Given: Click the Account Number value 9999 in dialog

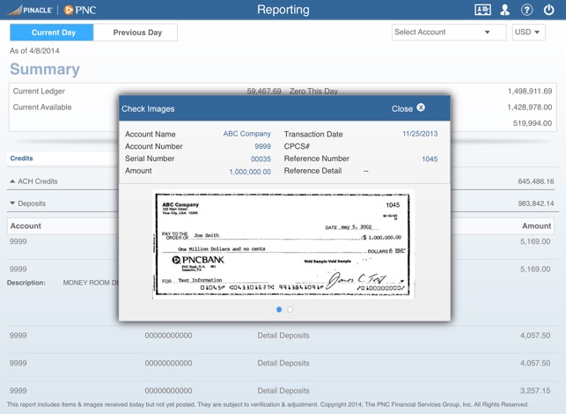Looking at the screenshot, I should pos(263,146).
